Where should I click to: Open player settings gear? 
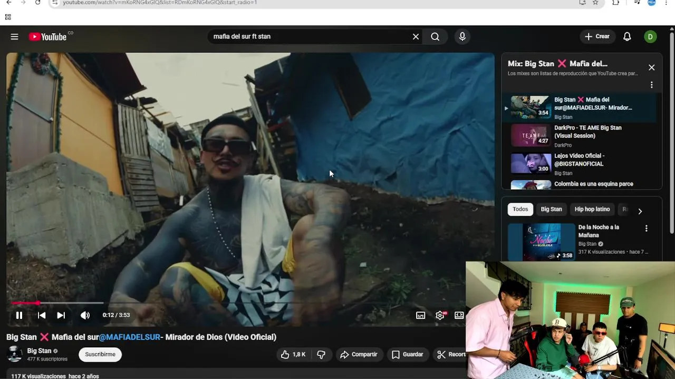[x=440, y=315]
